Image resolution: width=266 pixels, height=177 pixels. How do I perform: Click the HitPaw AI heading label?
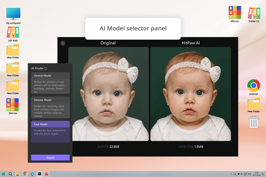[x=191, y=43]
